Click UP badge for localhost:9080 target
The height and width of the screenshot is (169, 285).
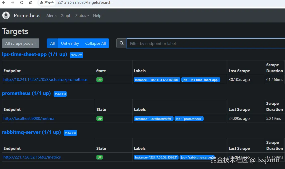click(100, 119)
